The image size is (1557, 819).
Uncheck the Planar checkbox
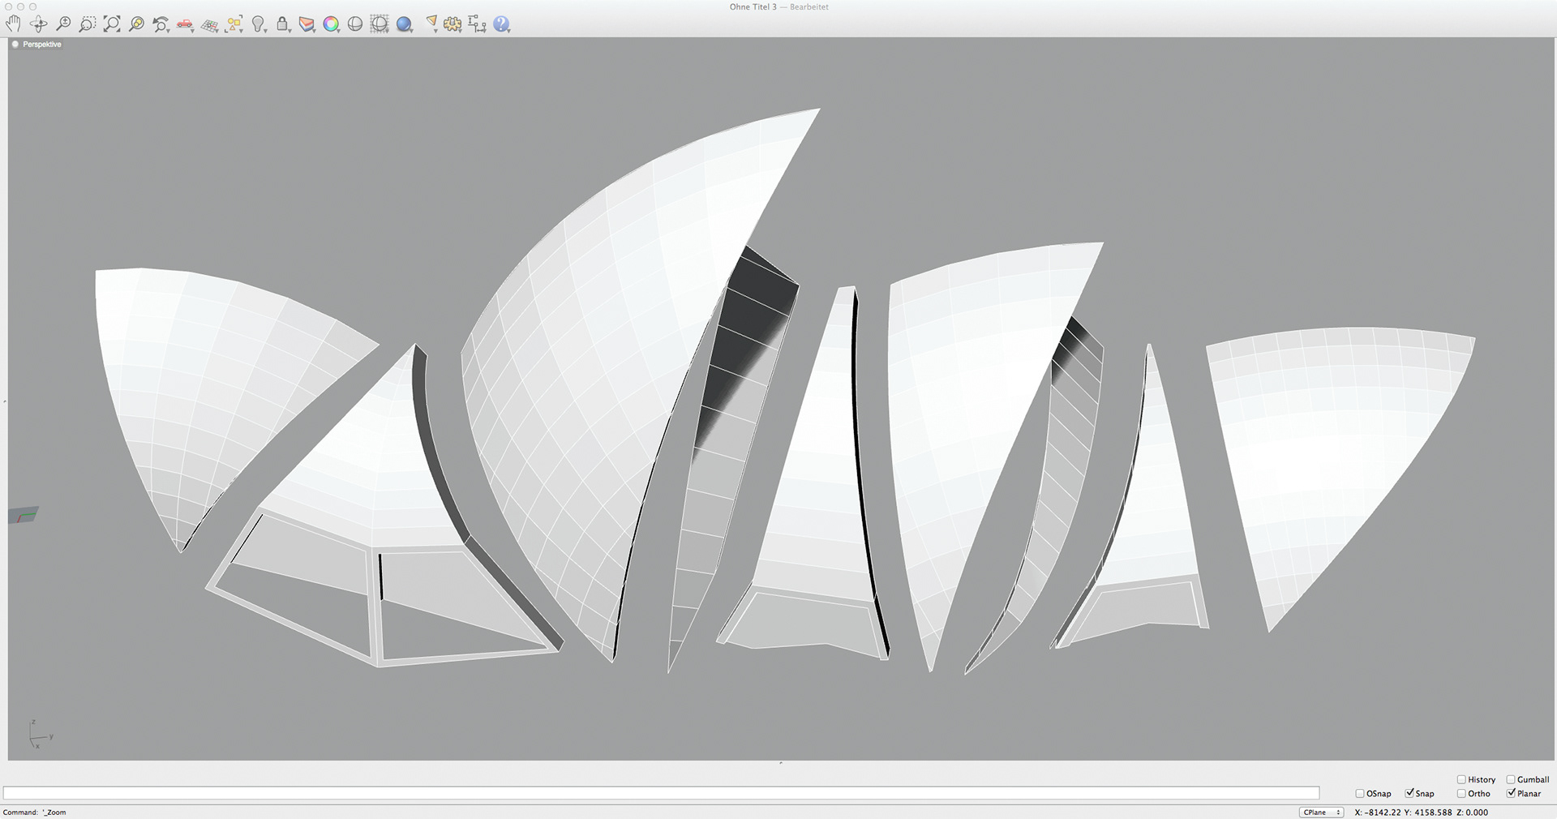1511,793
